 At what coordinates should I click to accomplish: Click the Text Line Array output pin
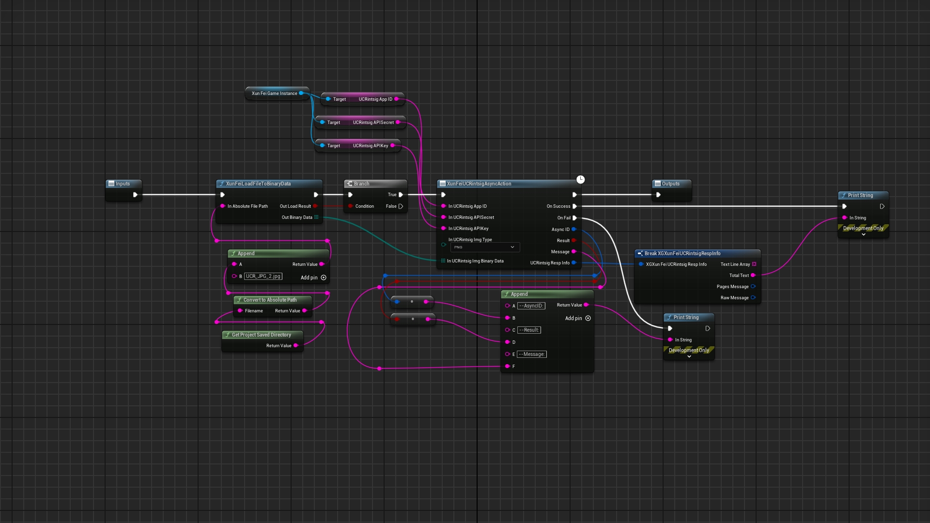tap(754, 264)
